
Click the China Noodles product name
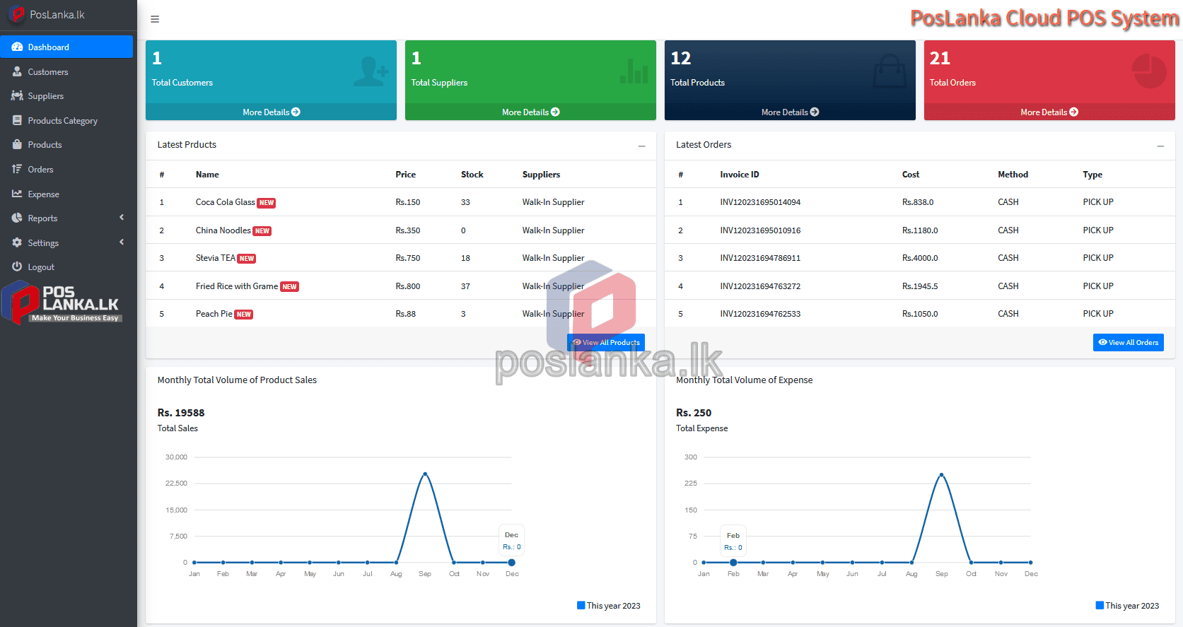pos(223,230)
